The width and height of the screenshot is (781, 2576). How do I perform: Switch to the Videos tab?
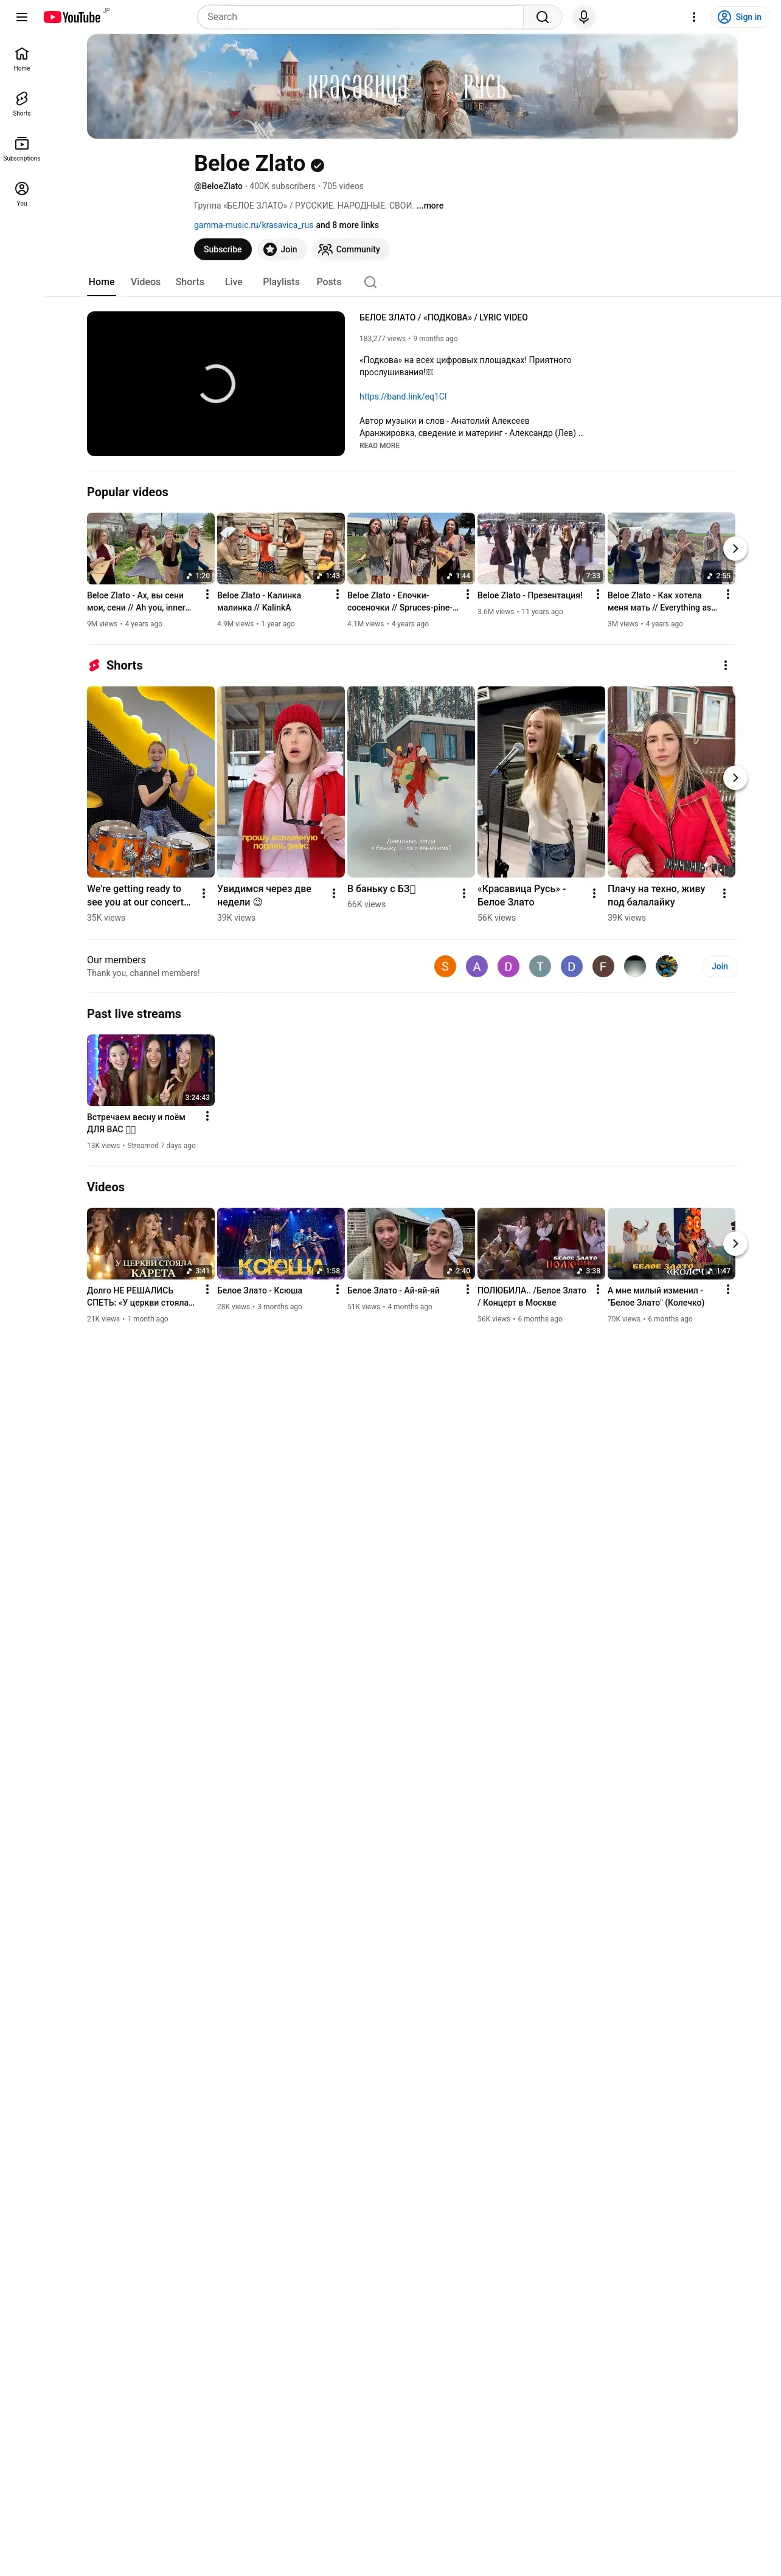click(145, 282)
